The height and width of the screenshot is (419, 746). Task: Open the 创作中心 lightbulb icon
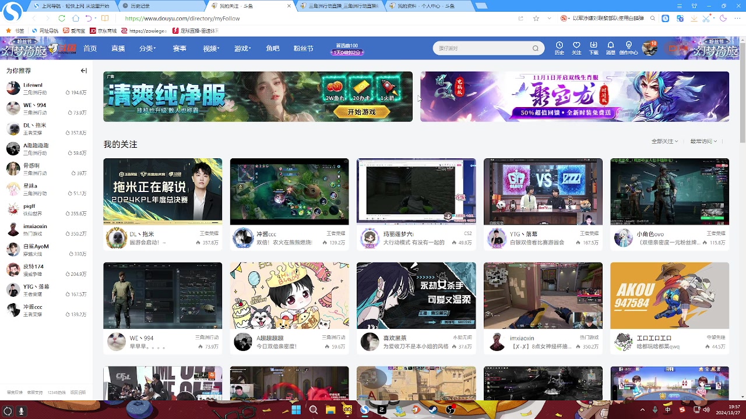[628, 48]
